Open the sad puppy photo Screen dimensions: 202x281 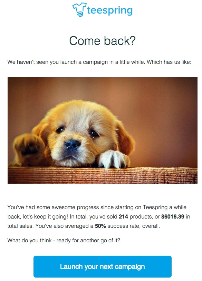click(102, 130)
